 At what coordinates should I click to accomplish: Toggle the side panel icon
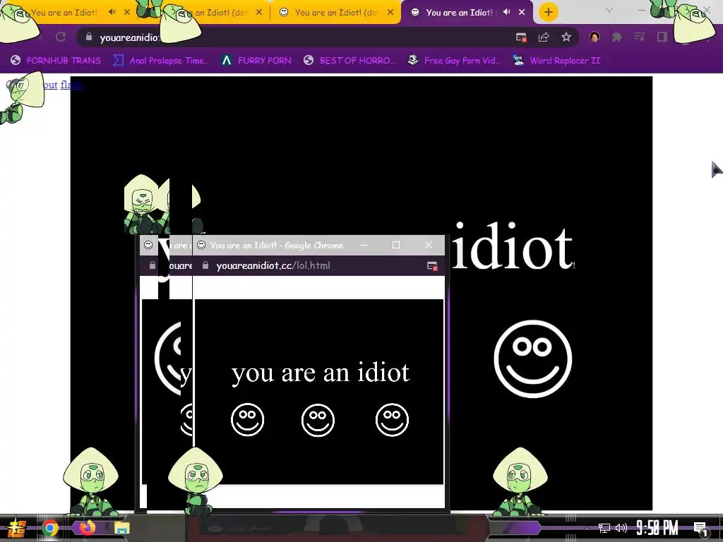tap(662, 37)
